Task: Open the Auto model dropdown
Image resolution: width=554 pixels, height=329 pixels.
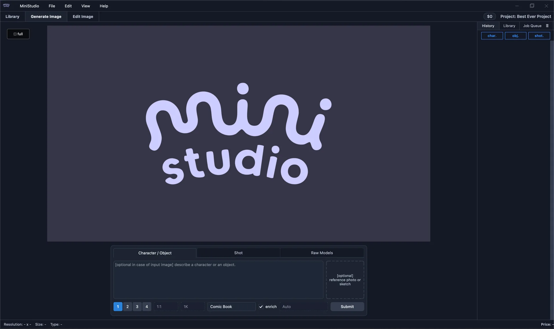Action: (x=304, y=307)
